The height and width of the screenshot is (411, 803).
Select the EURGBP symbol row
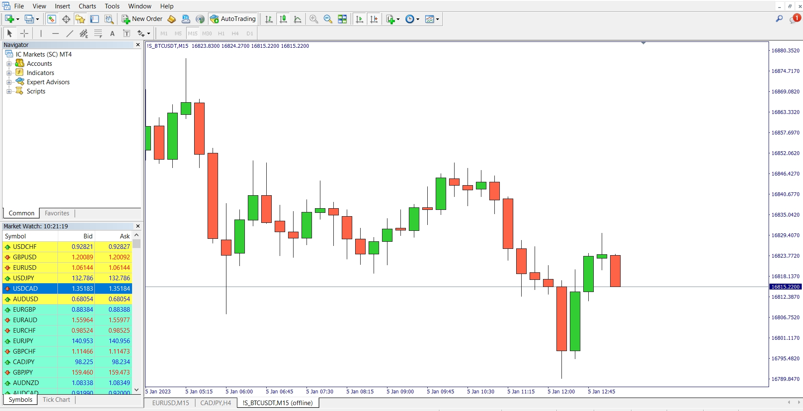[67, 310]
